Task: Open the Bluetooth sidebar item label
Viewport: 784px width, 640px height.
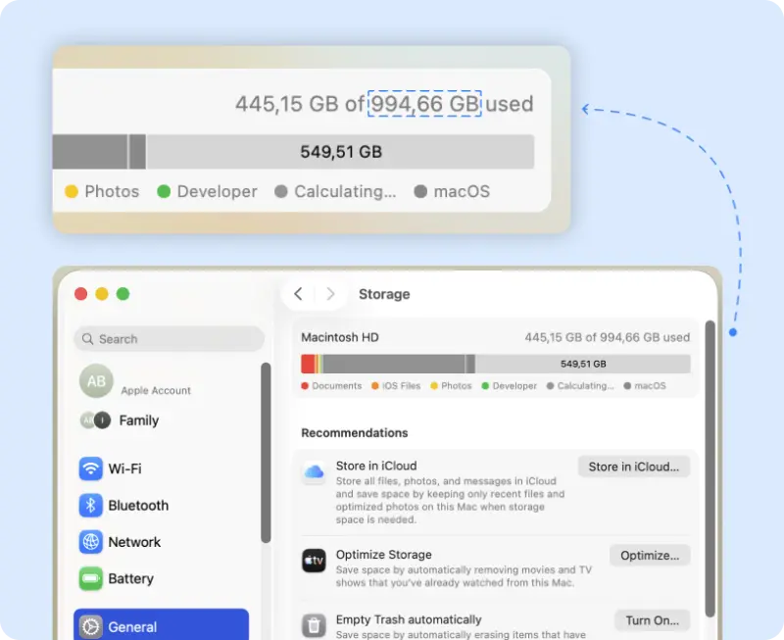Action: tap(138, 505)
